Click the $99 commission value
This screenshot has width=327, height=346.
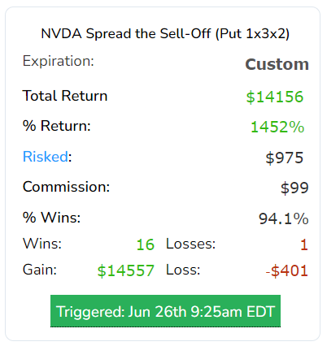pos(294,188)
